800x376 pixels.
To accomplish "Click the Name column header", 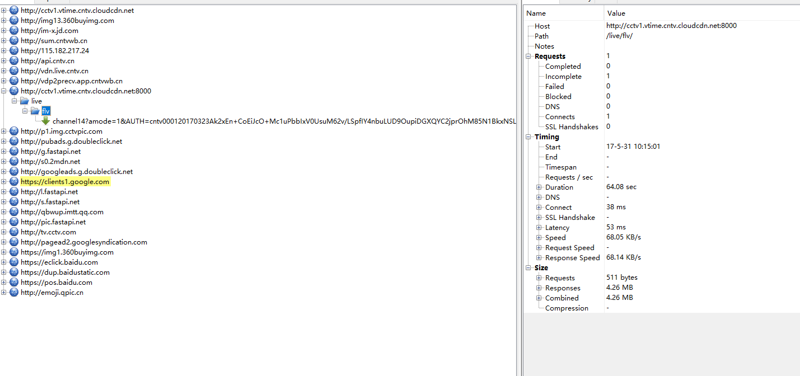I will [564, 13].
